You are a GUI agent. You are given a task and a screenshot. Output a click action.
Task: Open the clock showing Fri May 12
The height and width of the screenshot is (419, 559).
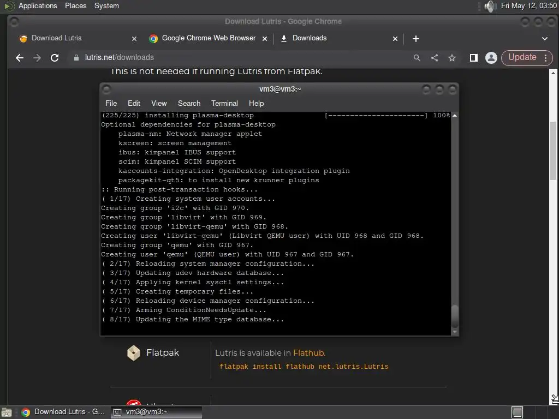click(x=528, y=5)
